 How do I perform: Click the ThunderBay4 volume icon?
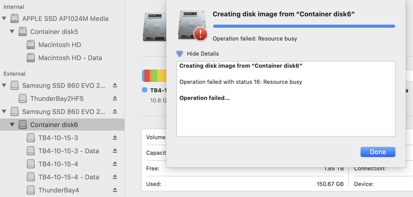click(x=31, y=190)
